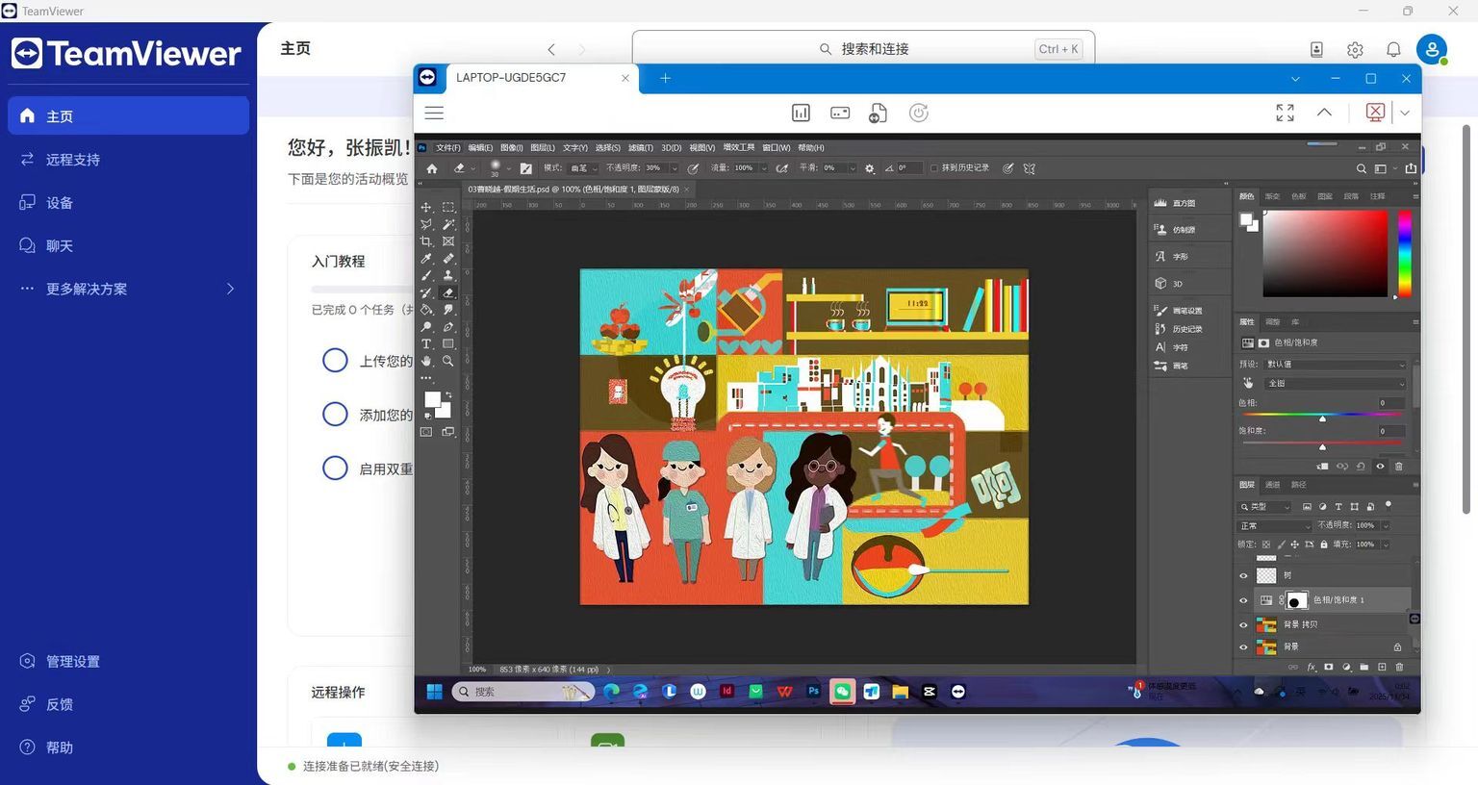Open the layer blend mode 正常 dropdown

[1274, 526]
